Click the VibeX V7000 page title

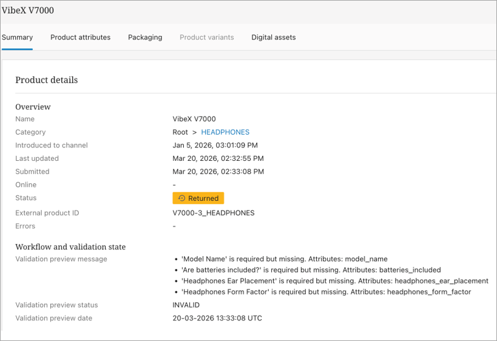(x=28, y=12)
